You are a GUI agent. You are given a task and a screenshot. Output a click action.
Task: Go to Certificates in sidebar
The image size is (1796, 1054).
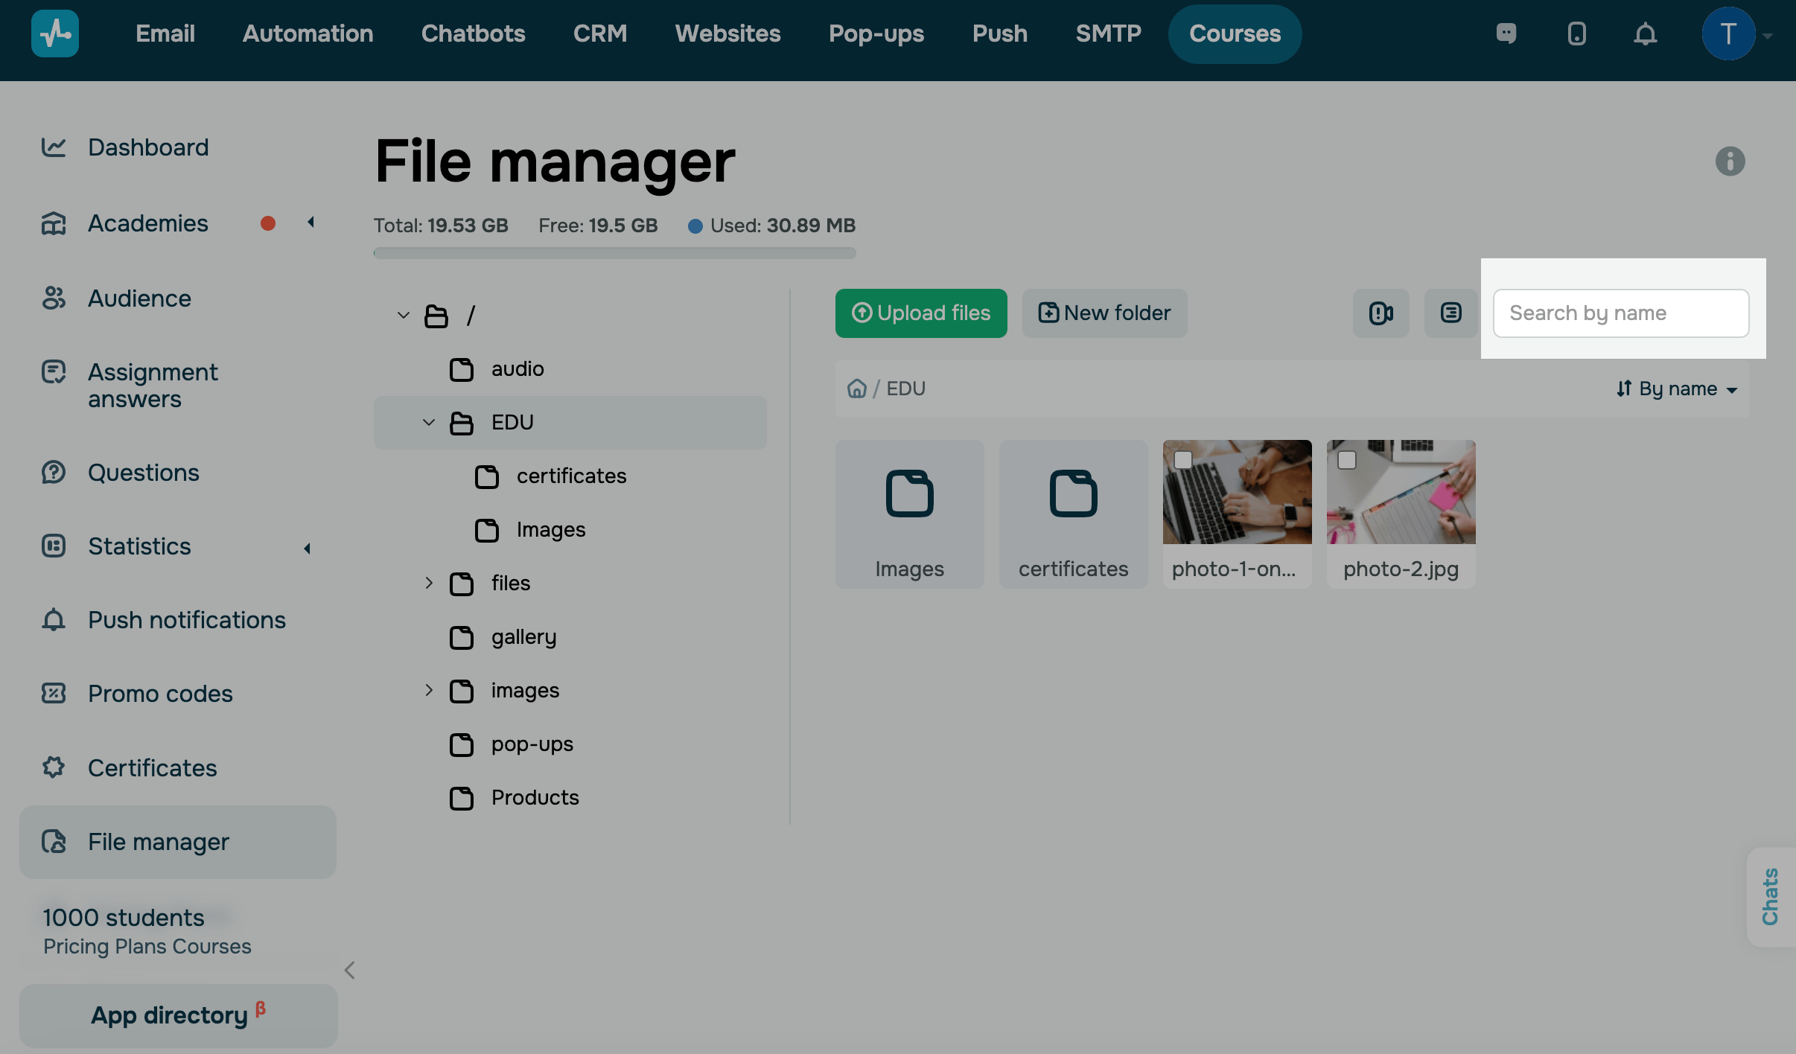pyautogui.click(x=152, y=767)
